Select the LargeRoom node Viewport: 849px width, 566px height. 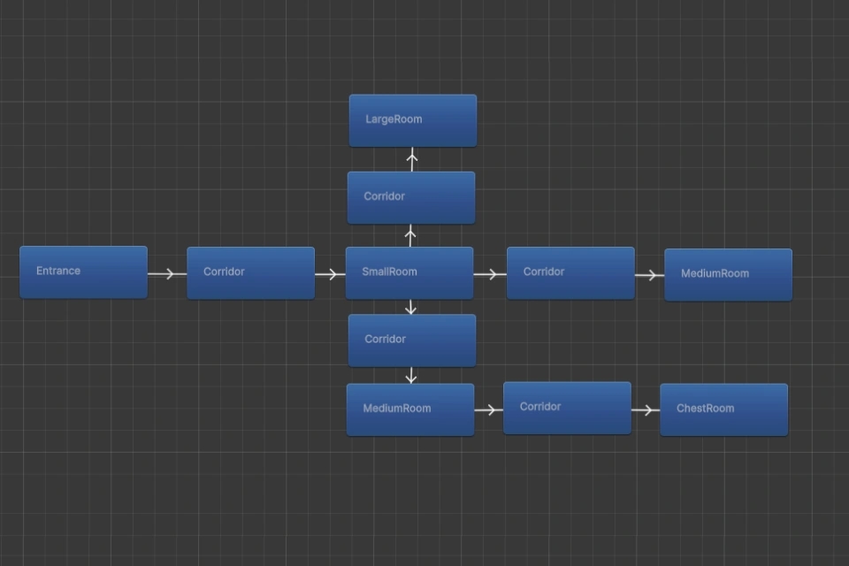[x=412, y=120]
